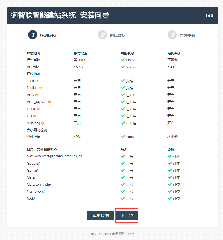Click the 御智联智能建站系统 安装向导 title
This screenshot has width=223, height=240.
point(60,15)
